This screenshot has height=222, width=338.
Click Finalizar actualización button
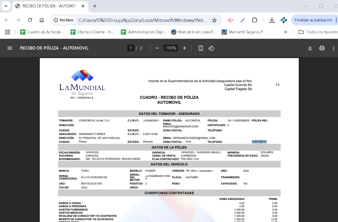click(x=313, y=20)
